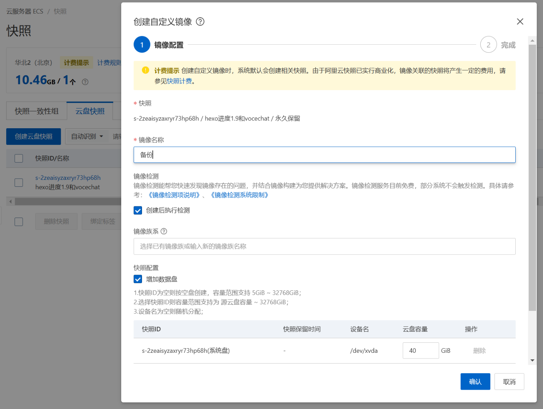543x409 pixels.
Task: Click 快照保留时间 column header
Action: pyautogui.click(x=302, y=329)
